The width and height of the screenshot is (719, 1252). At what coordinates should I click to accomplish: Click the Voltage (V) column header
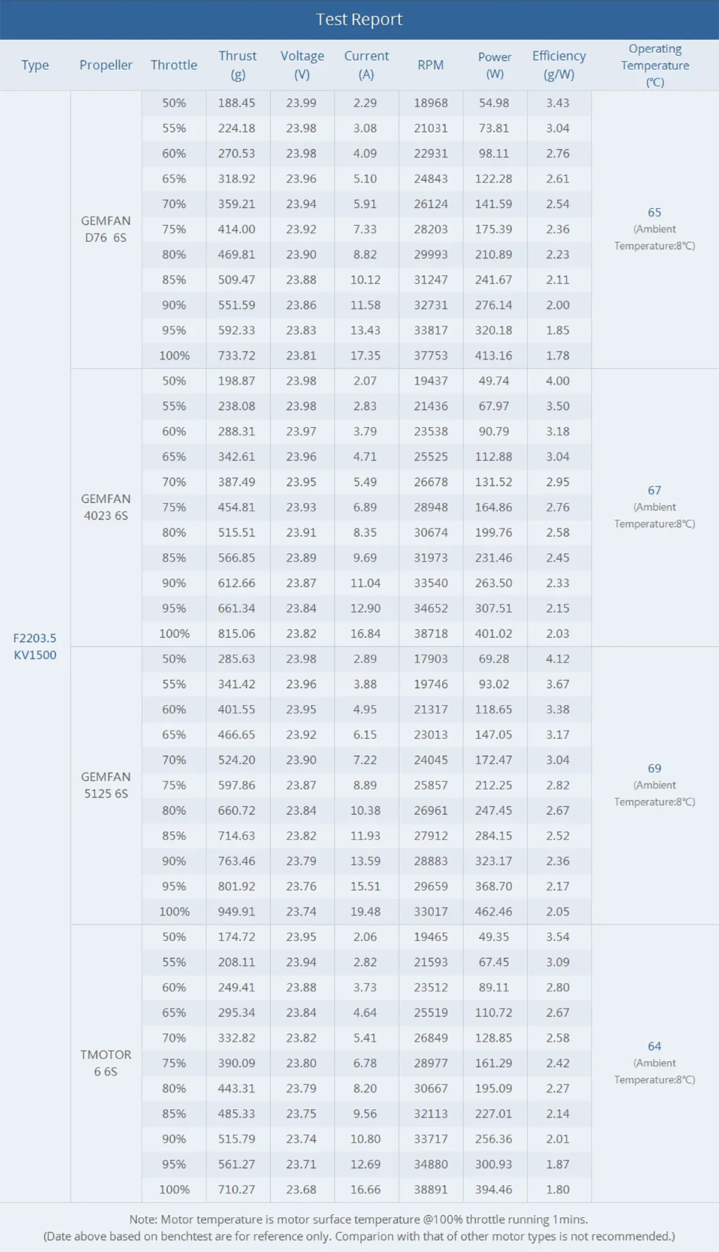[x=302, y=65]
